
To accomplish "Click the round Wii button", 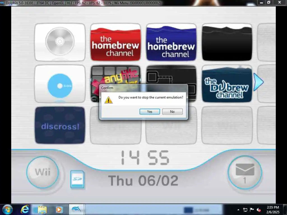I will tap(43, 172).
